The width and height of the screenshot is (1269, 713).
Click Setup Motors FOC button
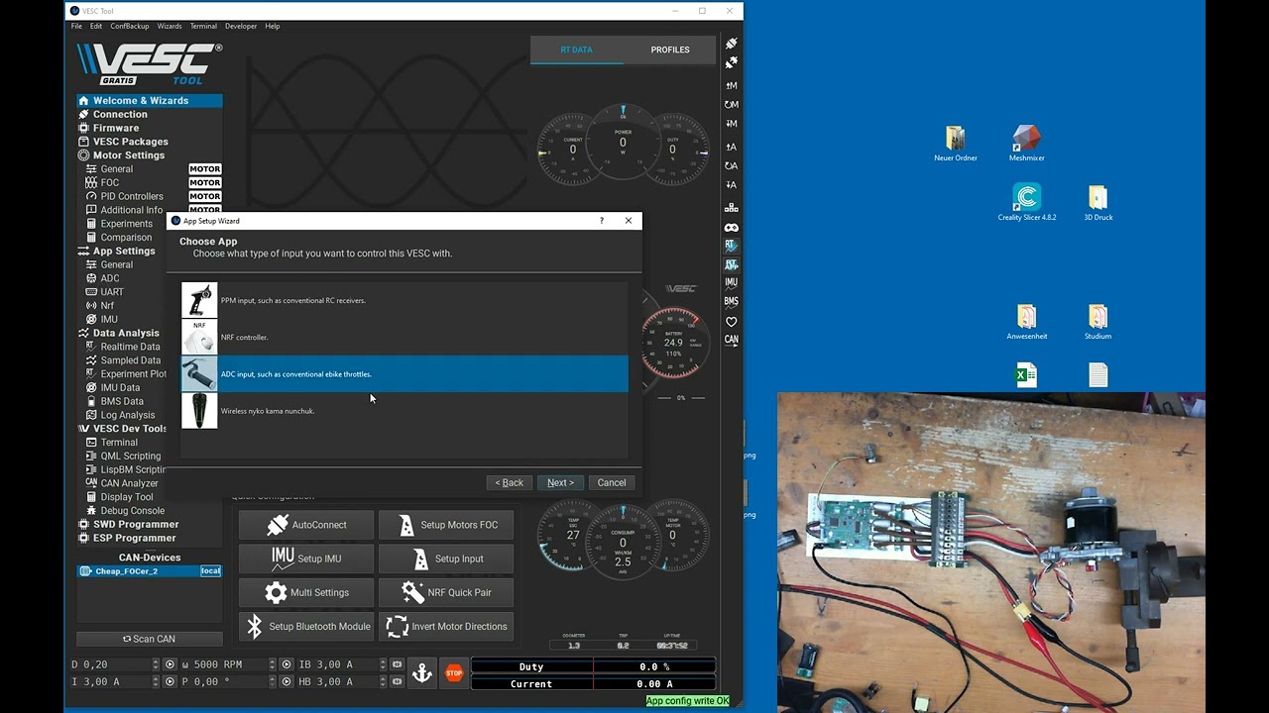point(446,525)
